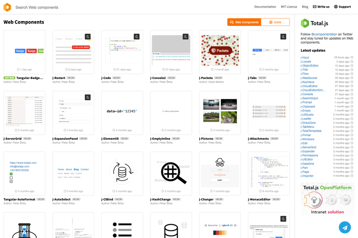Open the @componentator Twitter link
Screen dimensions: 358x238
(324, 34)
